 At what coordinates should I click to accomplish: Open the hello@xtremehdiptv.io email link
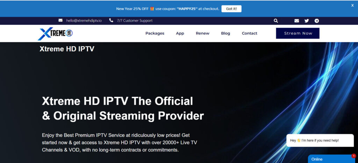(x=84, y=21)
